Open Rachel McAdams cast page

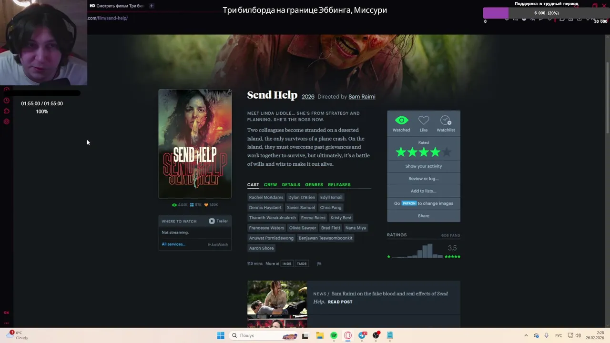(266, 197)
